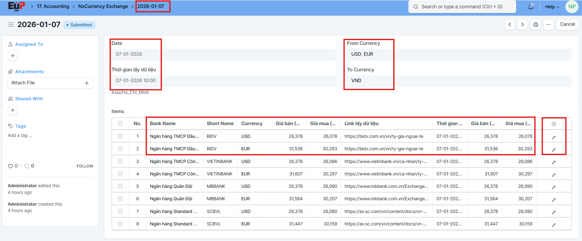Go to previous document arrow
582x241 pixels.
pos(510,25)
